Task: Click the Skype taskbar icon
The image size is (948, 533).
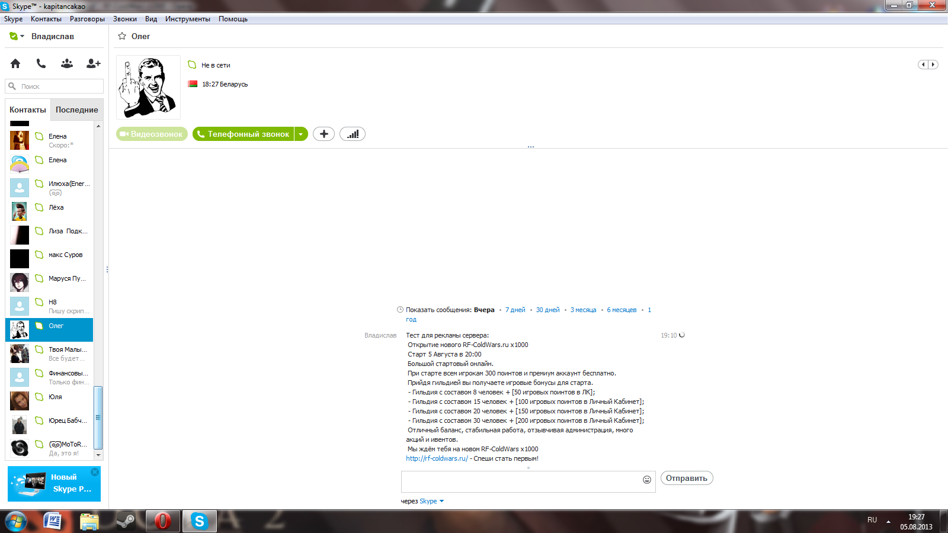Action: (x=199, y=521)
